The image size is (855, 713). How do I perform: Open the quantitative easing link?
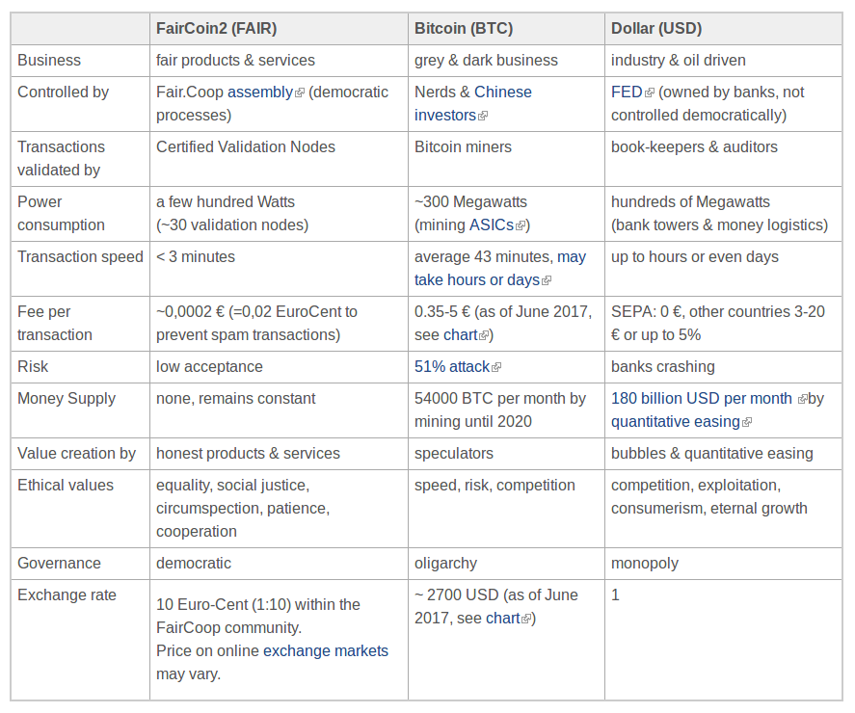tap(676, 422)
